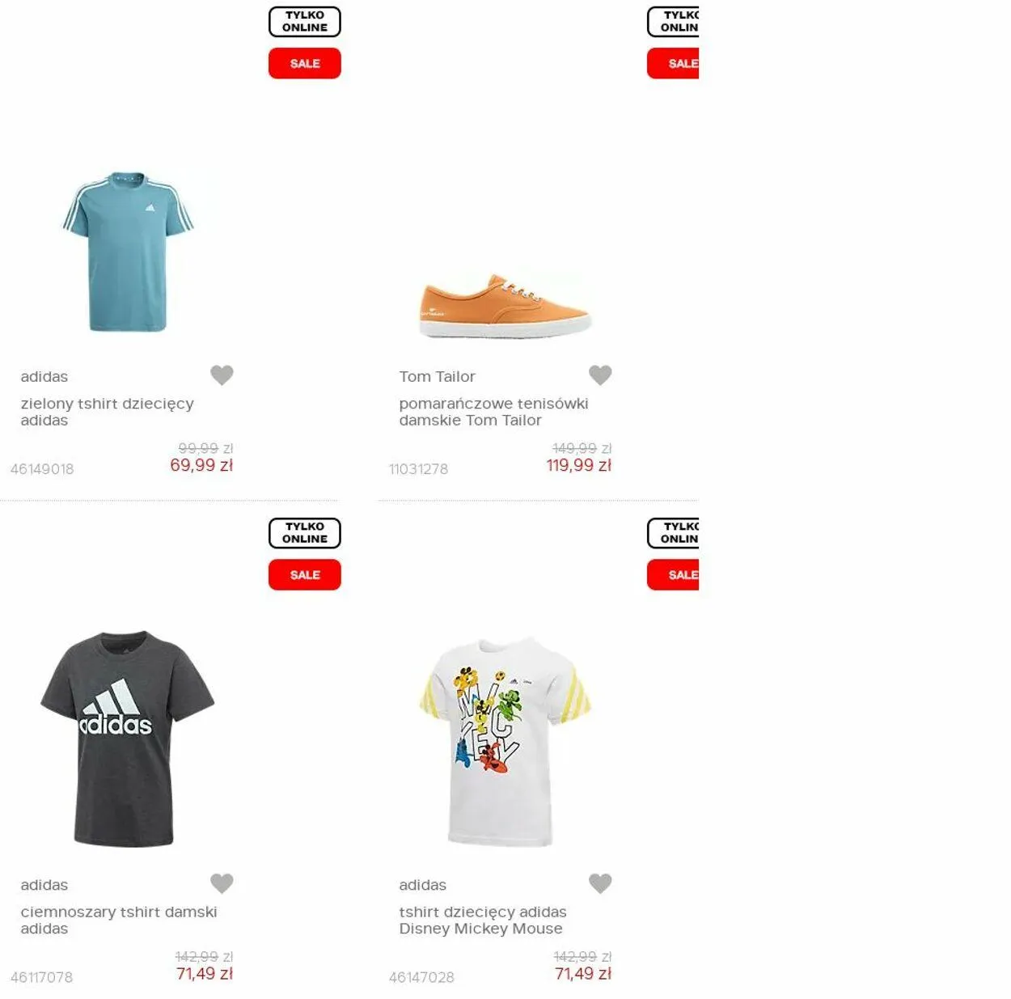Open the orange sneaker product image
Viewport: 1011px width, 999px height.
(505, 306)
